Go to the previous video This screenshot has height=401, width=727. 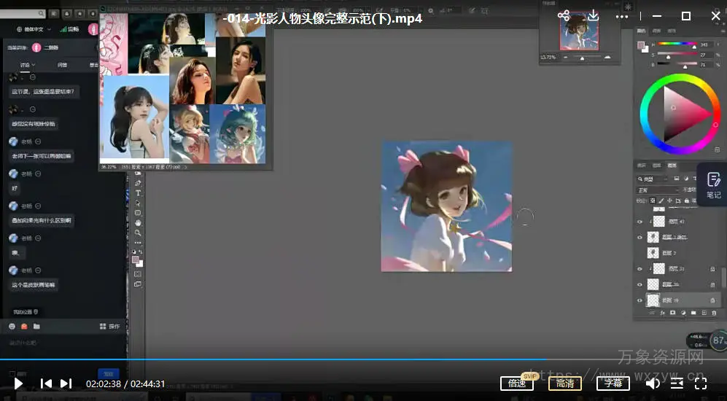46,384
